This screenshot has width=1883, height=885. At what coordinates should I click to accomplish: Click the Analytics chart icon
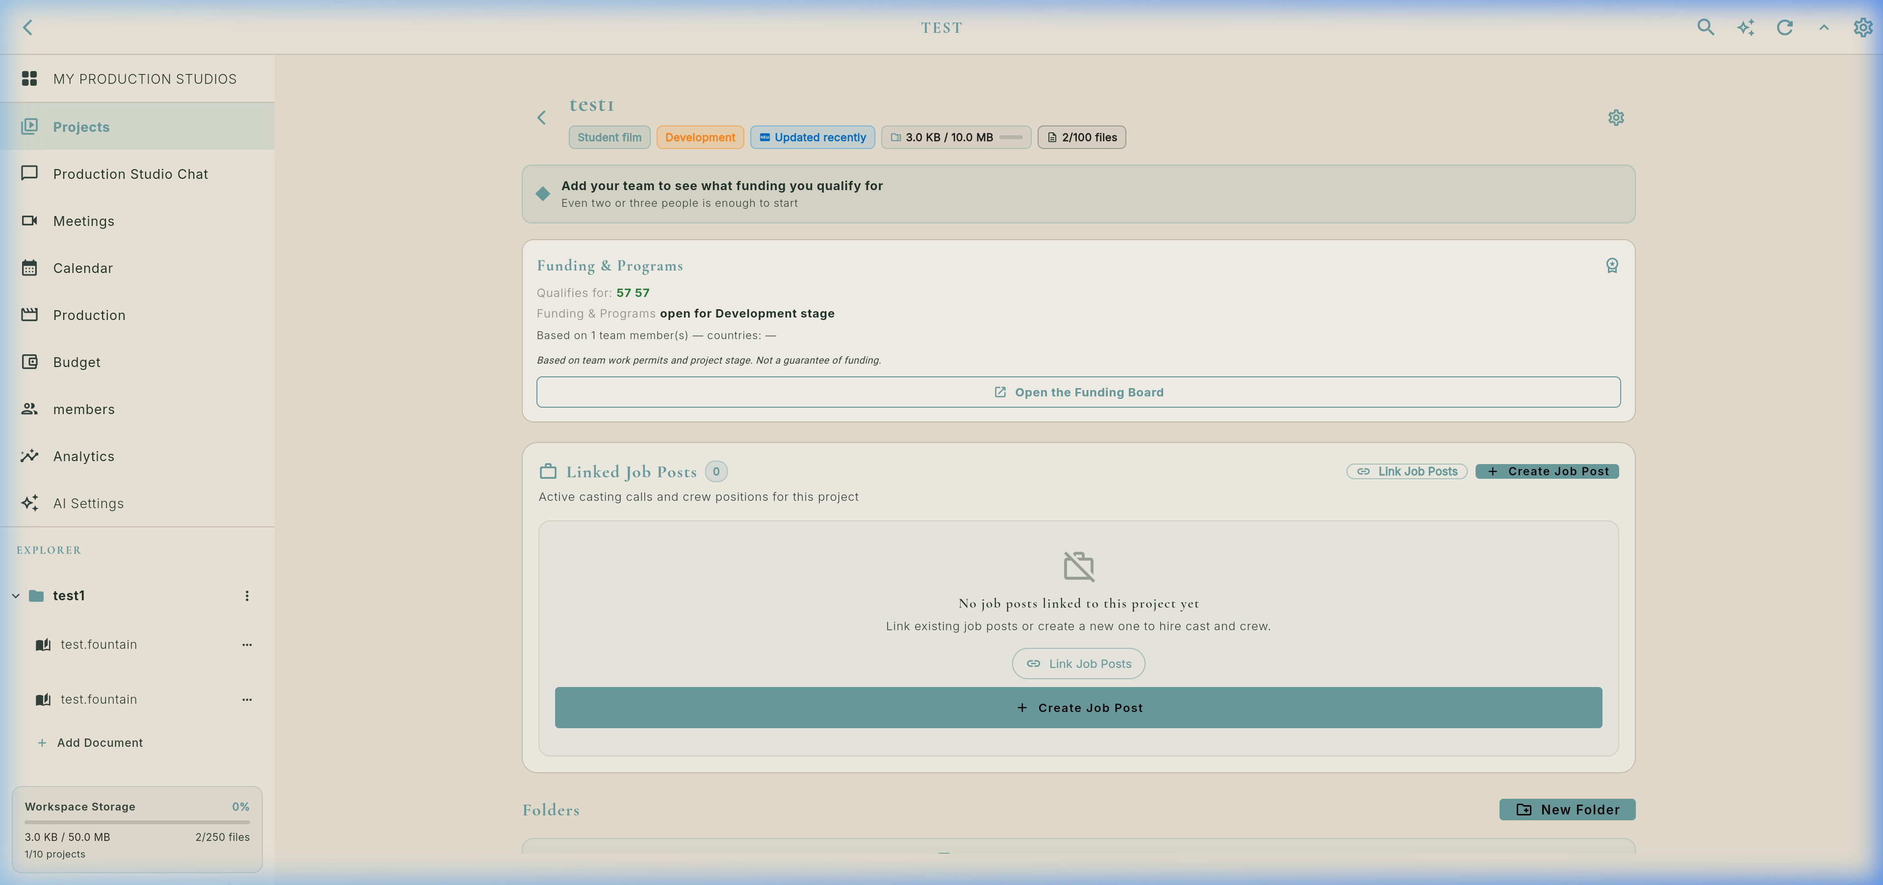pos(29,456)
